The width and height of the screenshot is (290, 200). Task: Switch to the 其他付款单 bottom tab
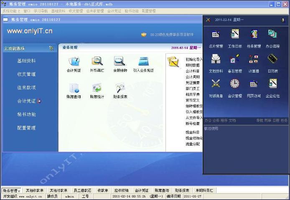click(x=59, y=190)
